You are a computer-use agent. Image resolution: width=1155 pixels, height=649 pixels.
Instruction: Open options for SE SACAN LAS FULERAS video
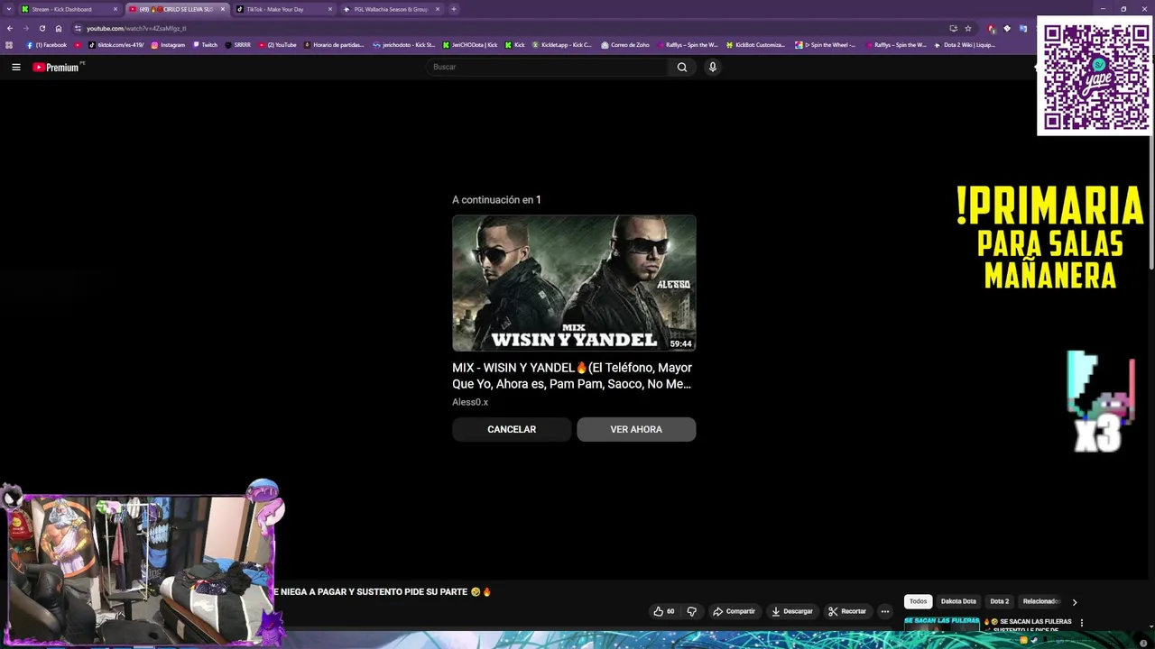coord(1082,622)
